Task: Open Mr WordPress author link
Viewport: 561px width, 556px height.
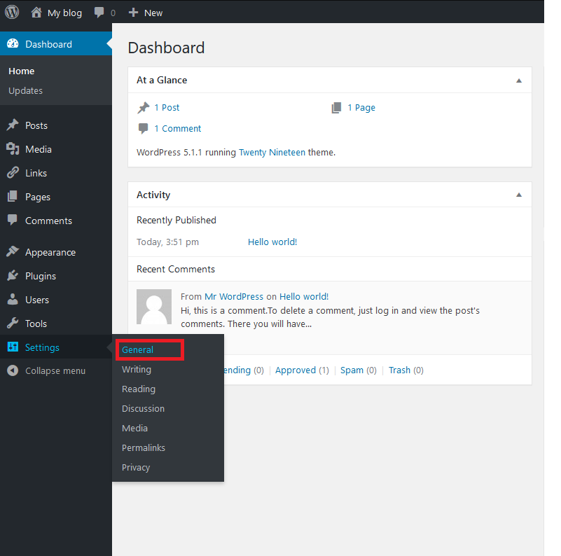Action: [234, 297]
